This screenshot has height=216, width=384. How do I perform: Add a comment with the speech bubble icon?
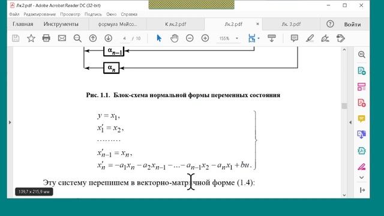point(295,38)
